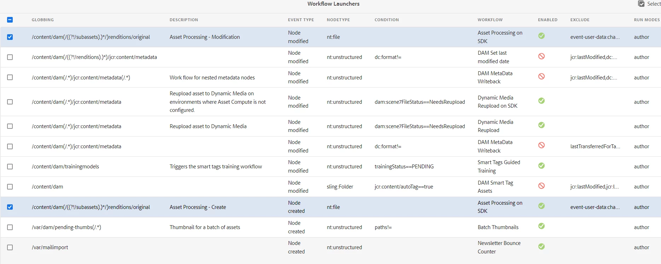Check the lastTransferredForTa... row checkbox

click(10, 146)
